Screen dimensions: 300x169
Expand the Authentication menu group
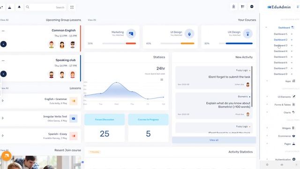click(267, 159)
